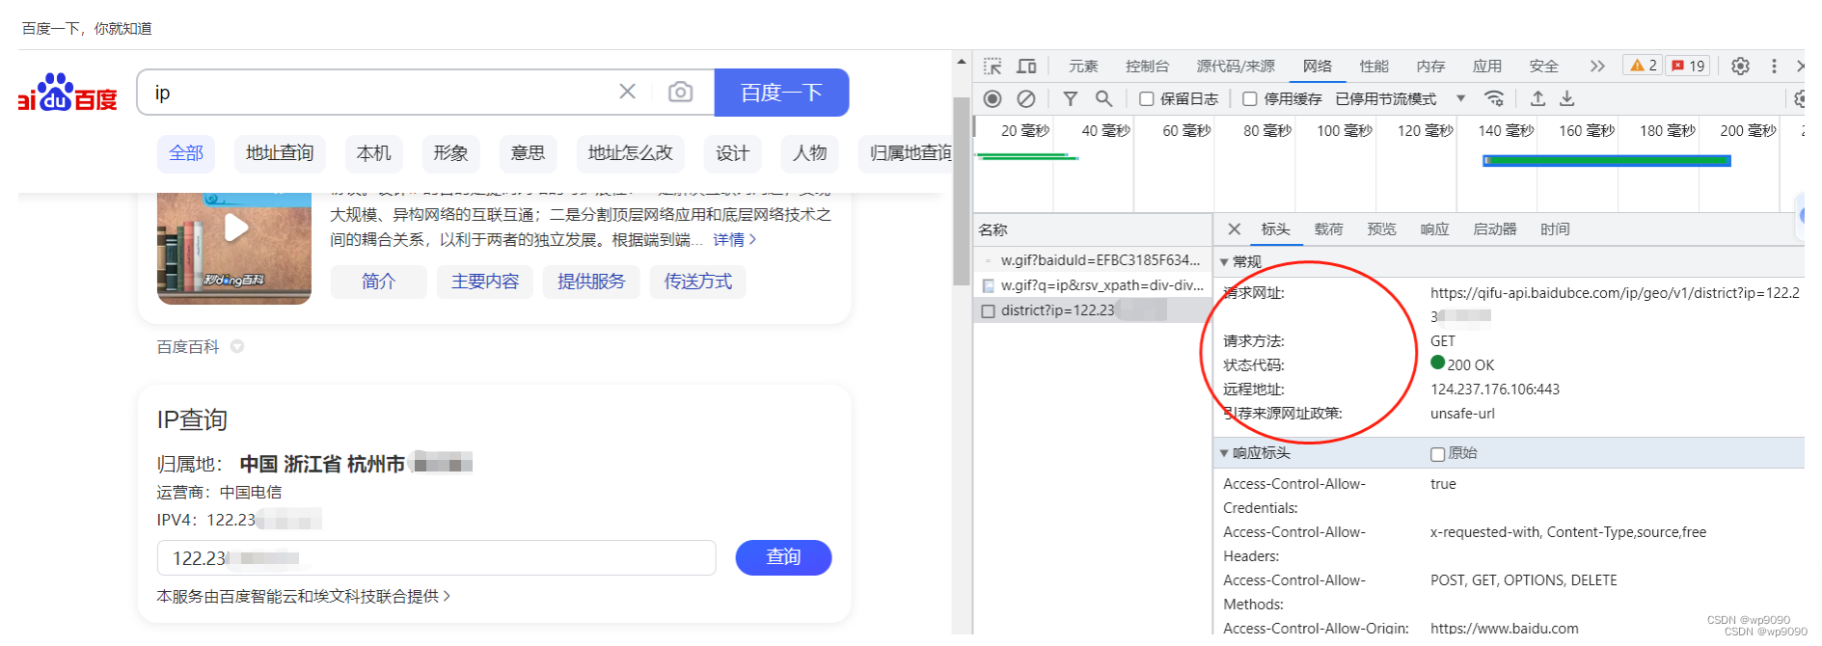Open the Preview detail tab
Image resolution: width=1822 pixels, height=646 pixels.
[x=1381, y=229]
